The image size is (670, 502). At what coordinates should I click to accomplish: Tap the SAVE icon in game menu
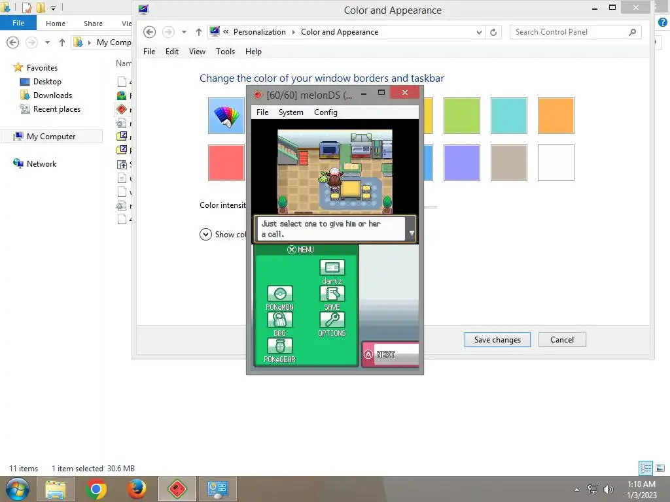coord(332,293)
